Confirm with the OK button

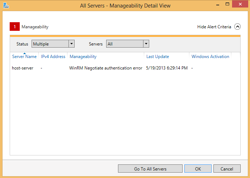pyautogui.click(x=198, y=169)
